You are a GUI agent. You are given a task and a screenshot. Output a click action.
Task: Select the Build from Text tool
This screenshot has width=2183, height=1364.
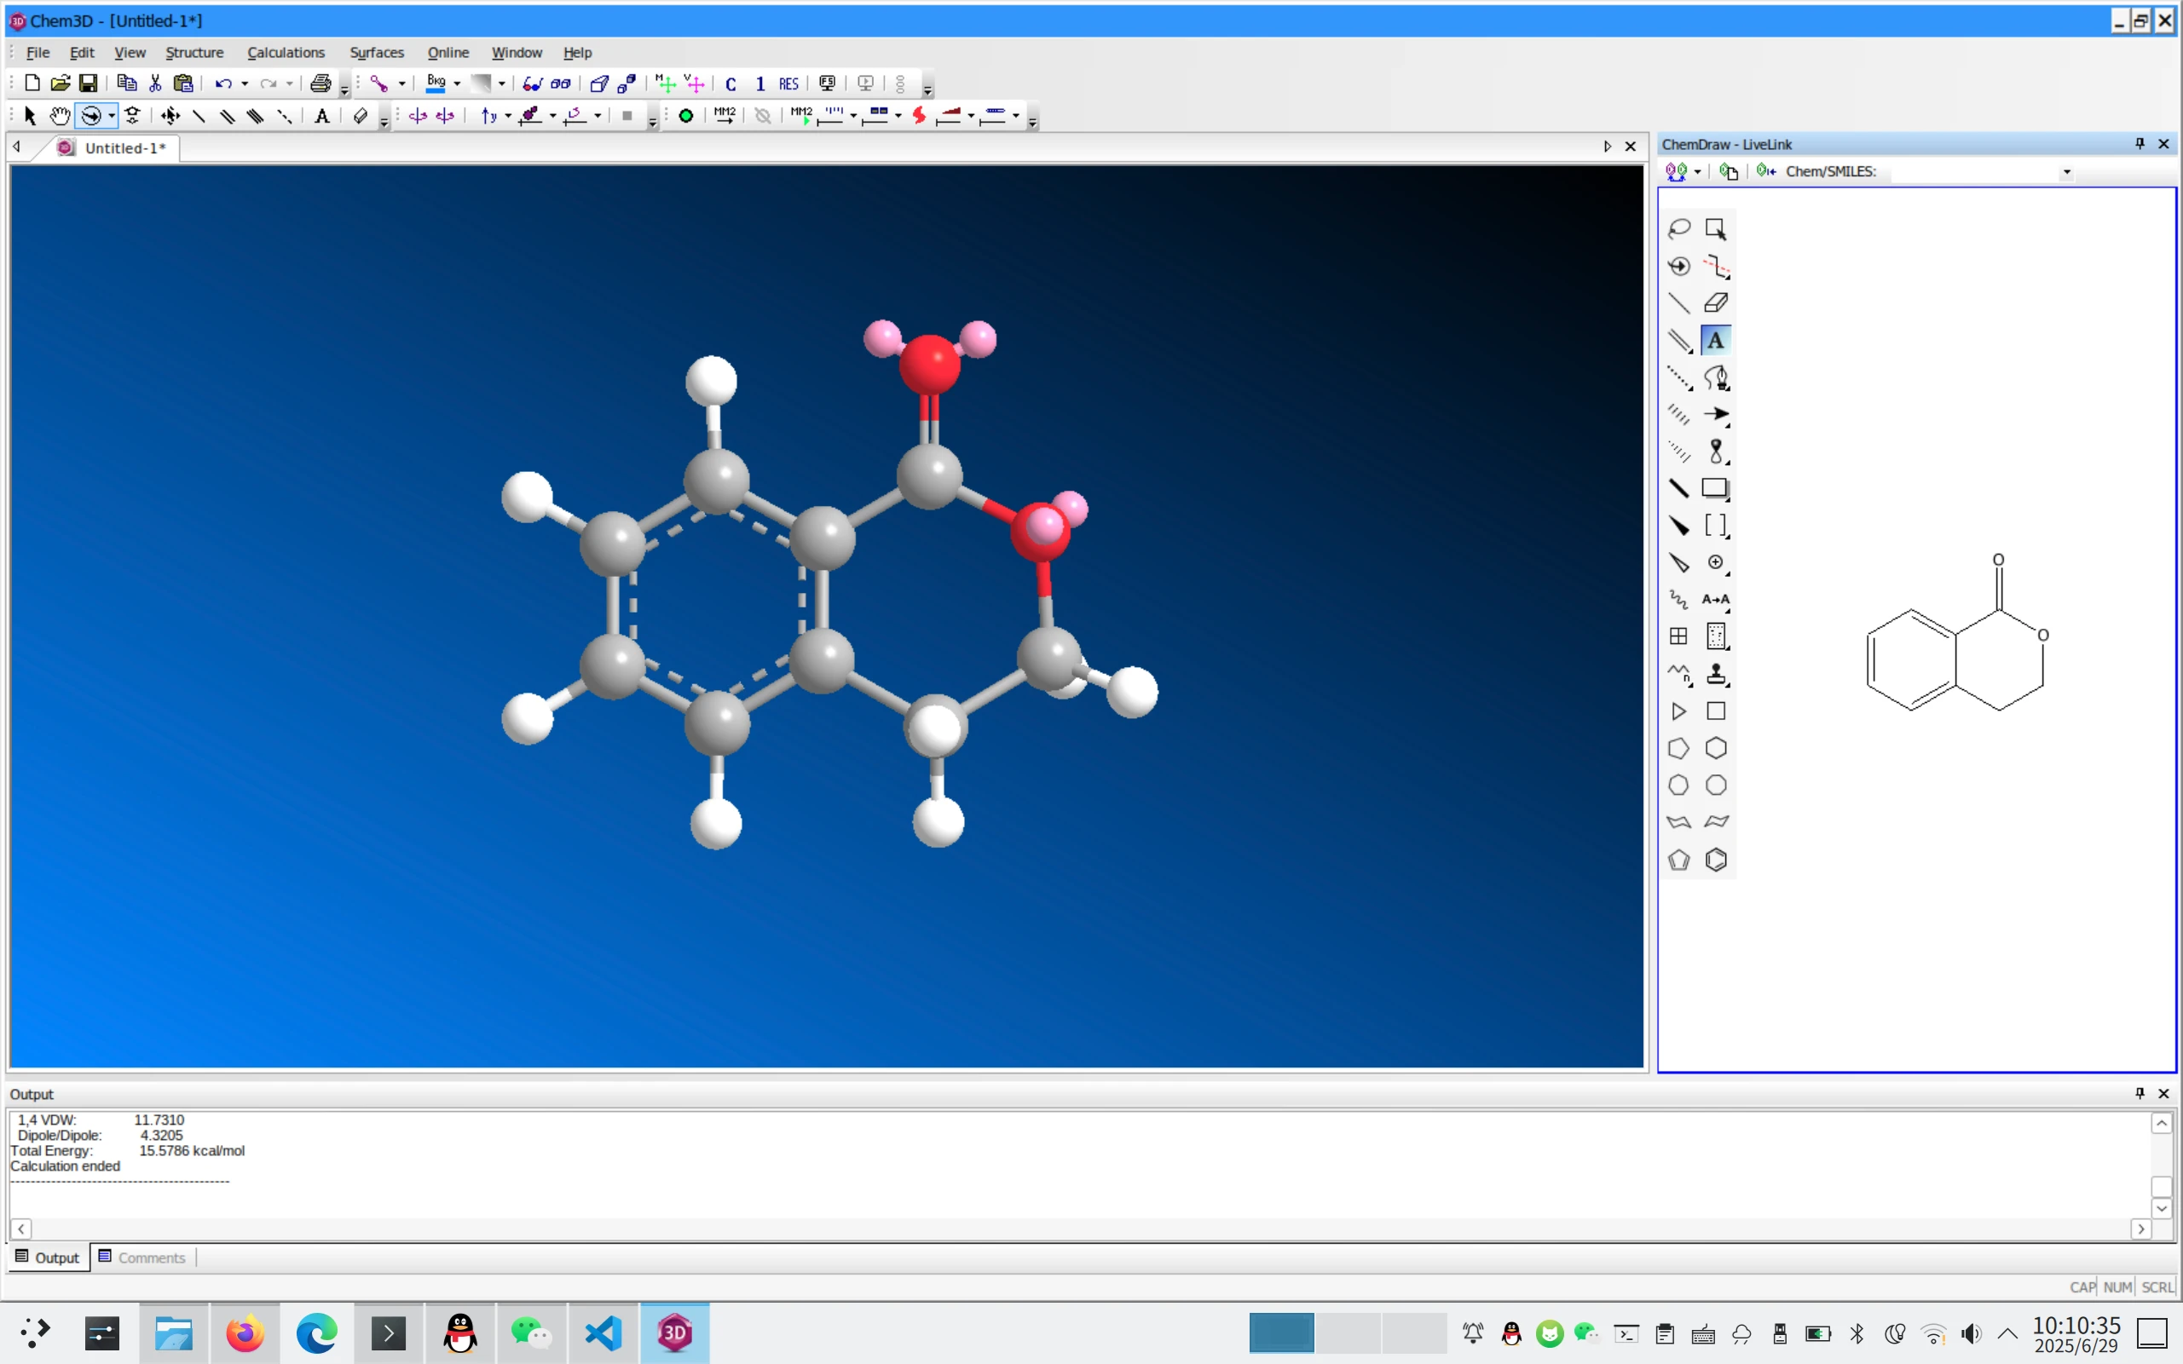coord(321,116)
